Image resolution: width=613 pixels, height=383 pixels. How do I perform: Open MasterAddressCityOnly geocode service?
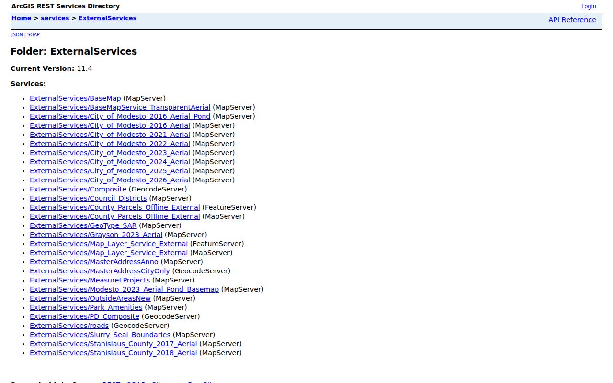100,271
